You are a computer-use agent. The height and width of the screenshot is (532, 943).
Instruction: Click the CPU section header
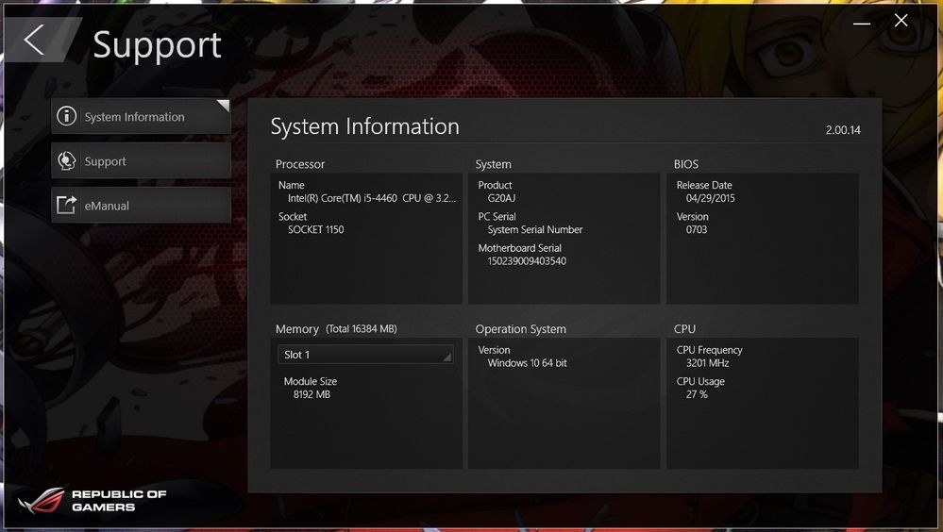(684, 329)
